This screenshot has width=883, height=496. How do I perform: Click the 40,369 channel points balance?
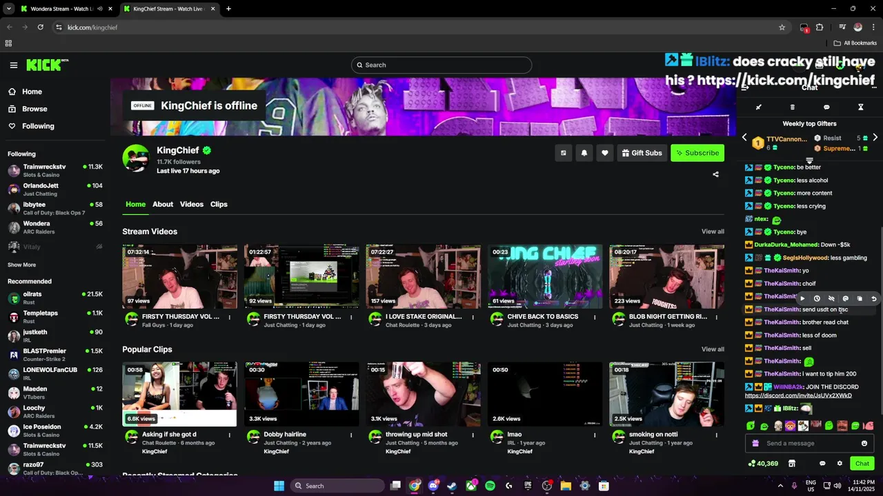click(763, 464)
